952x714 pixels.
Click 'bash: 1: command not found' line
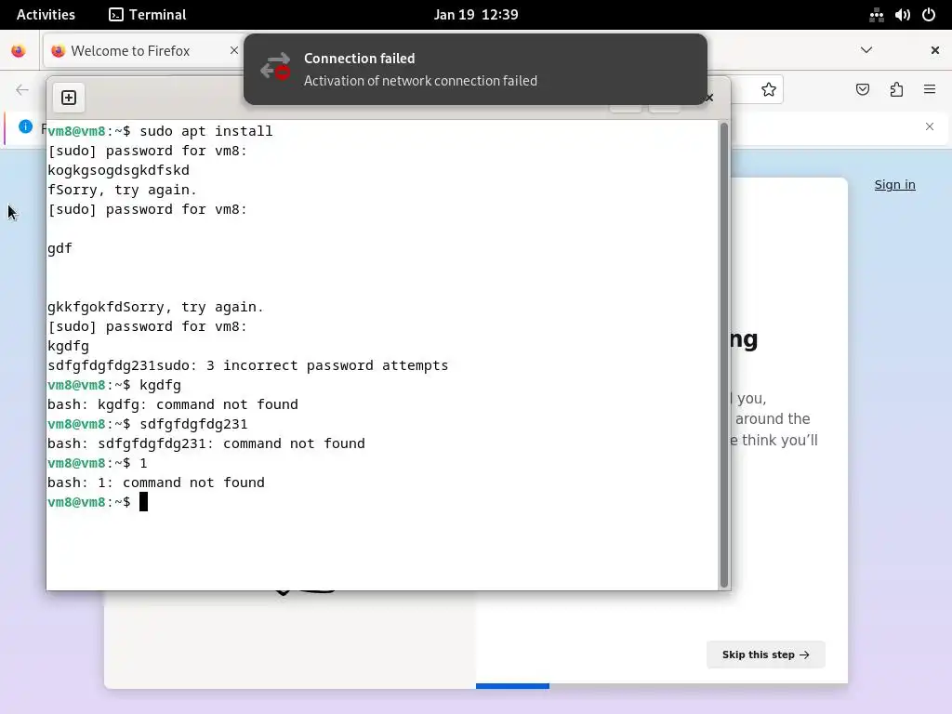[x=156, y=483]
